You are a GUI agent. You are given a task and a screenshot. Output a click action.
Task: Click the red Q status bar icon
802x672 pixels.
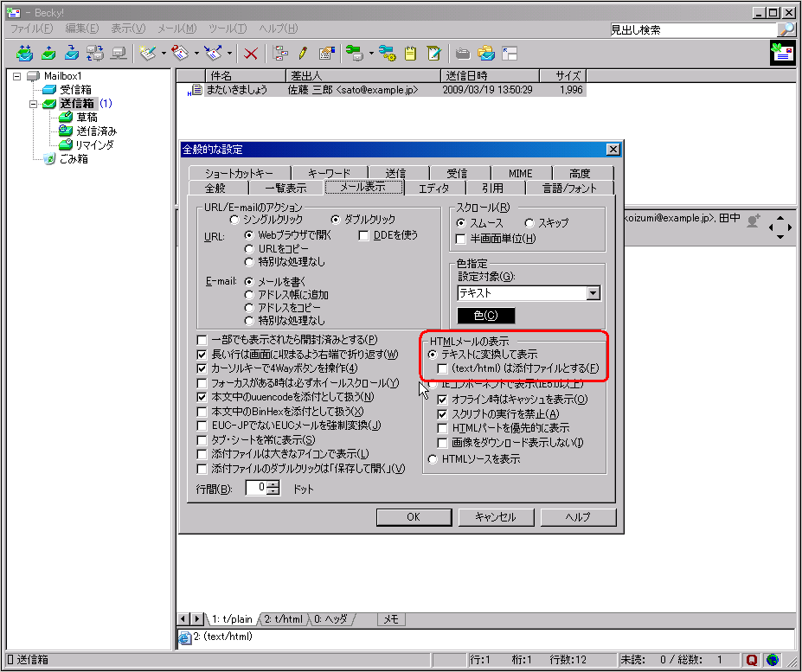tap(751, 660)
